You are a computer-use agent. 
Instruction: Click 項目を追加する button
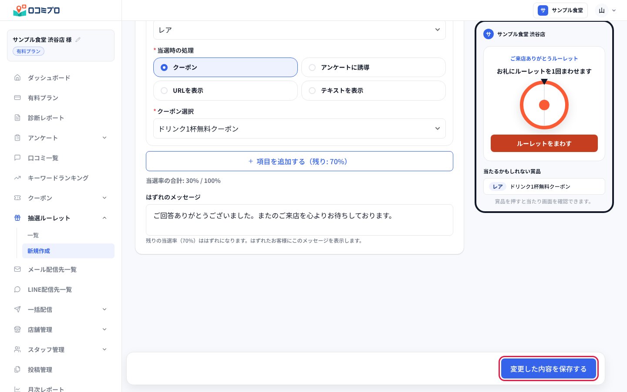[x=300, y=161]
